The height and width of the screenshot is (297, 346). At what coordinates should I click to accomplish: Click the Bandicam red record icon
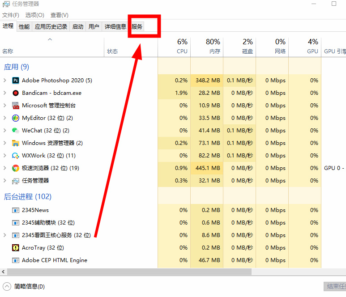pos(15,93)
